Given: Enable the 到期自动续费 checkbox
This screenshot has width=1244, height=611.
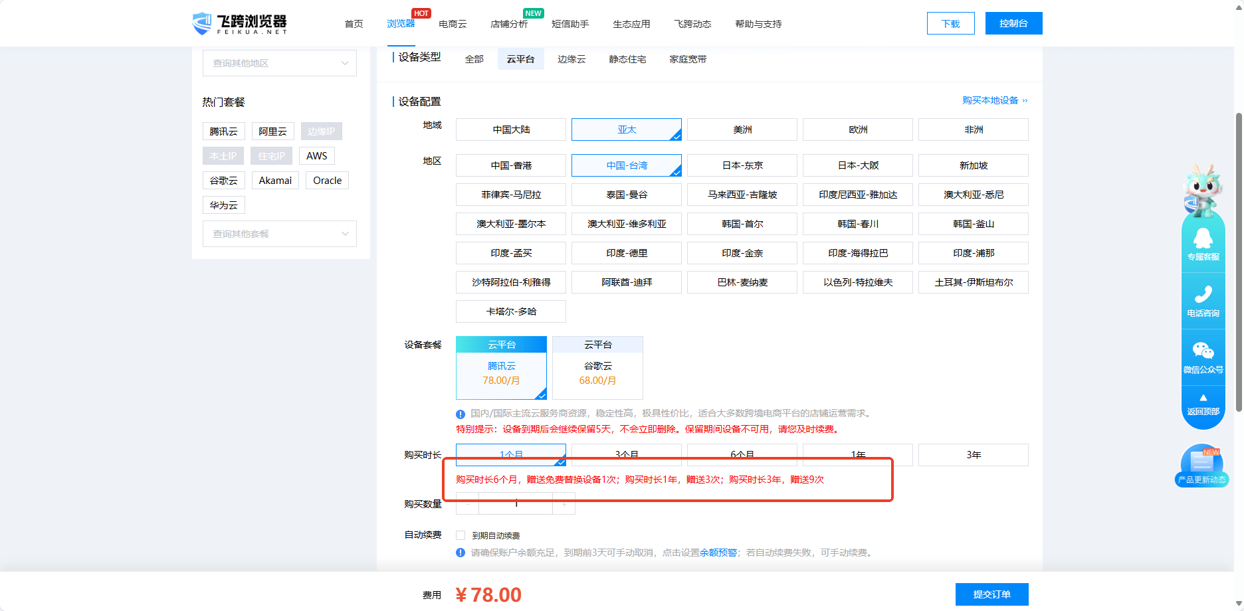Looking at the screenshot, I should (x=459, y=535).
